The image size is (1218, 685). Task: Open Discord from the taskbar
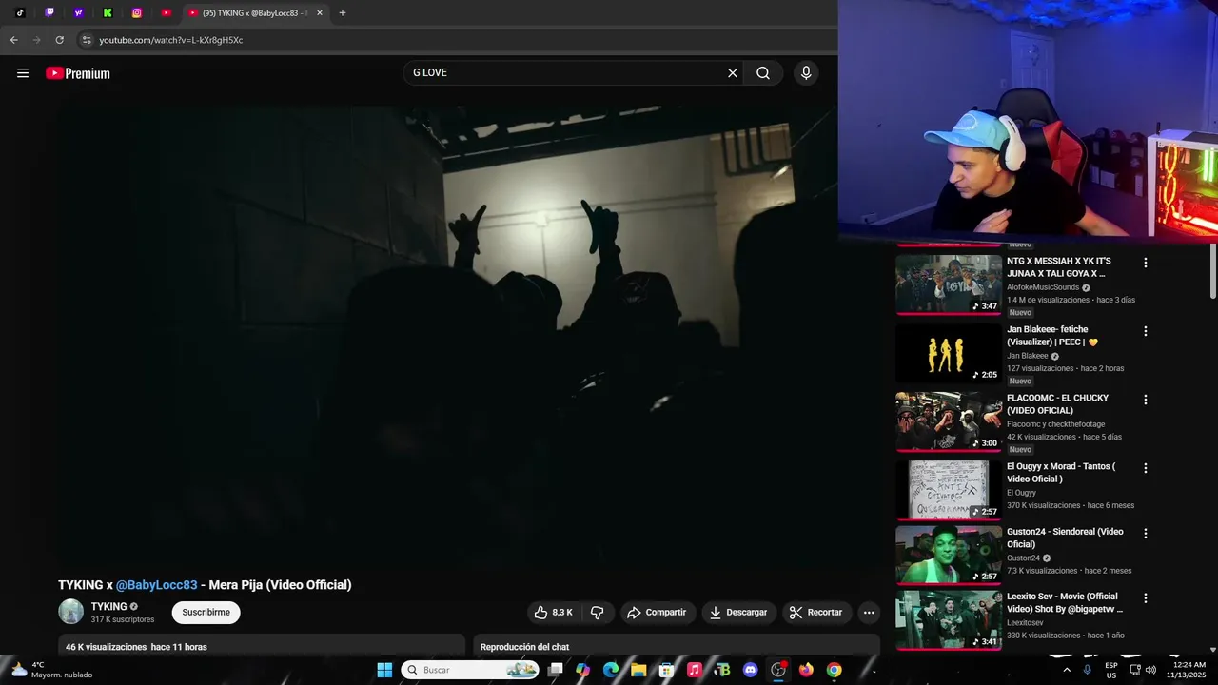point(751,670)
